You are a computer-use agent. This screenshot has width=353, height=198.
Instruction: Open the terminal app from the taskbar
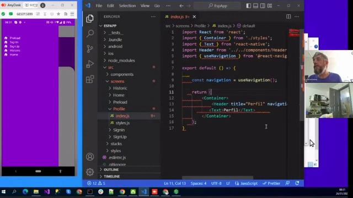click(90, 192)
